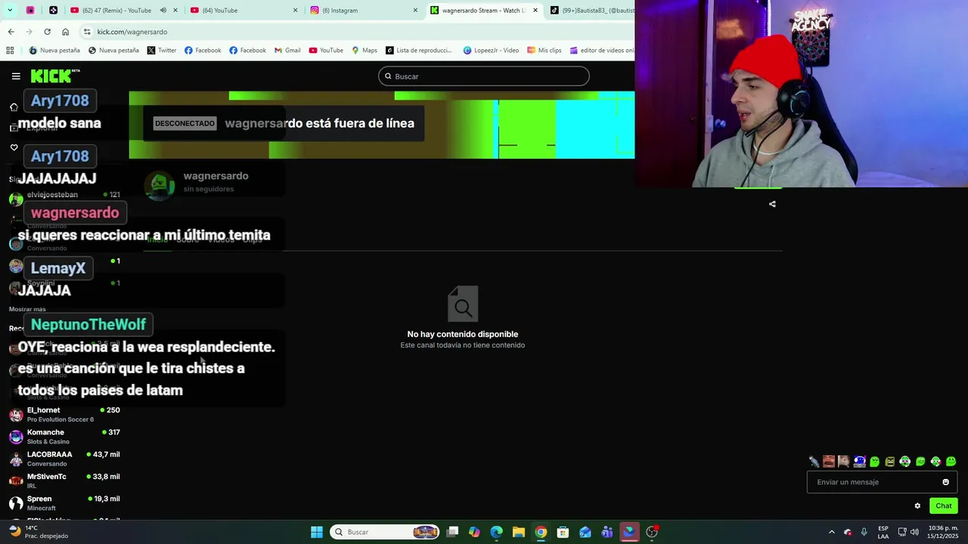Mute the YouTube Remix tab audio

(x=163, y=11)
